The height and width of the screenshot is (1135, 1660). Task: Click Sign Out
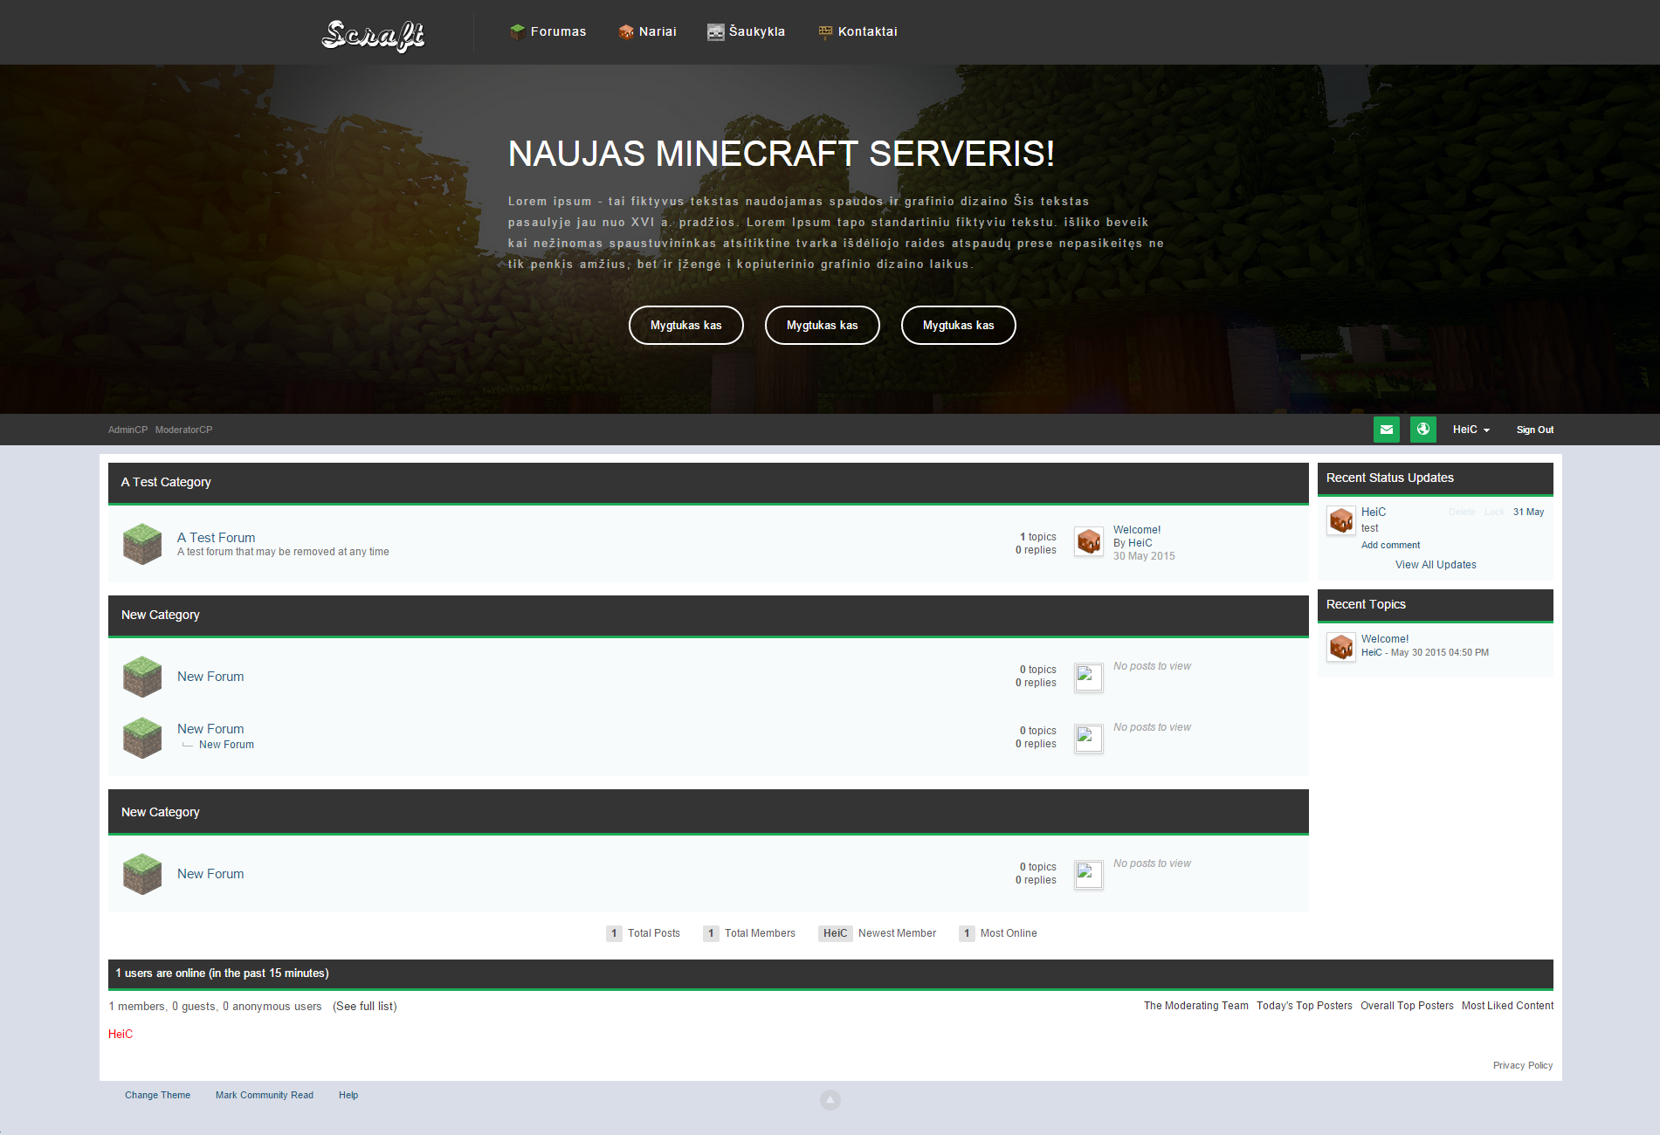(x=1535, y=430)
